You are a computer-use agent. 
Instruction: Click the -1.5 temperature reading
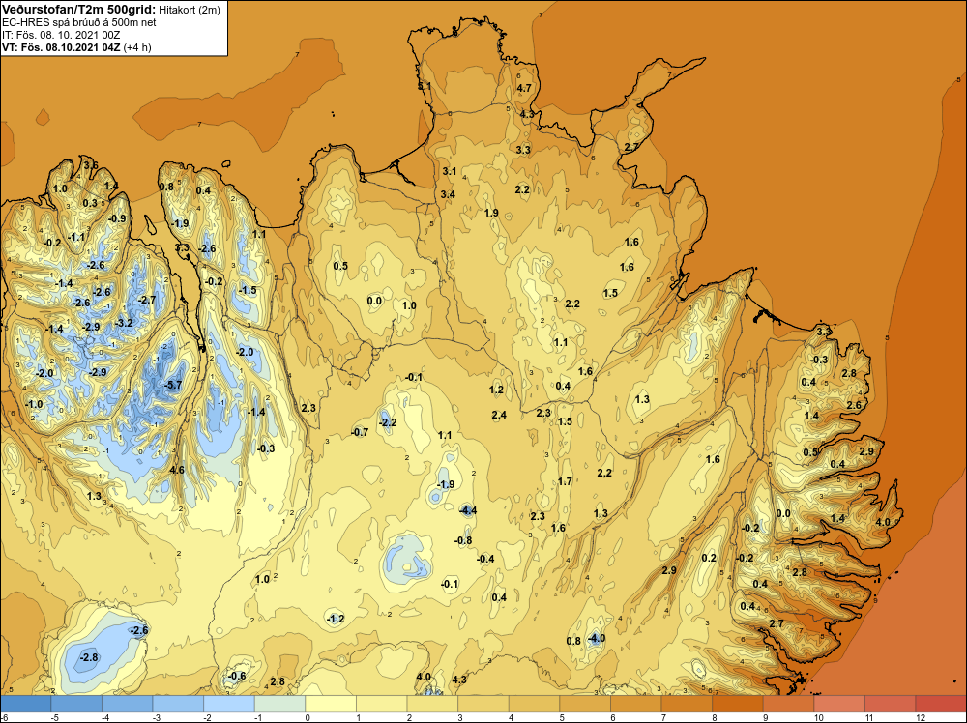(x=248, y=290)
